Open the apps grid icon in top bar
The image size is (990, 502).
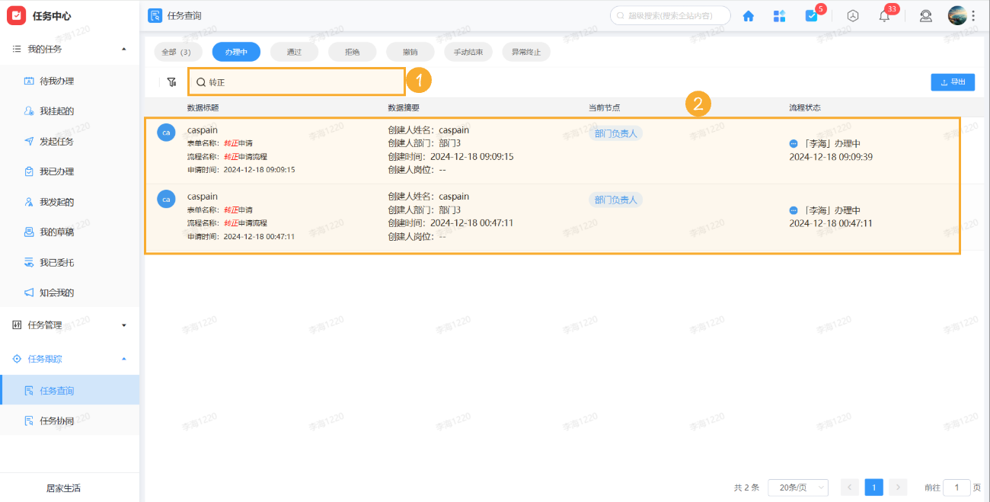779,15
